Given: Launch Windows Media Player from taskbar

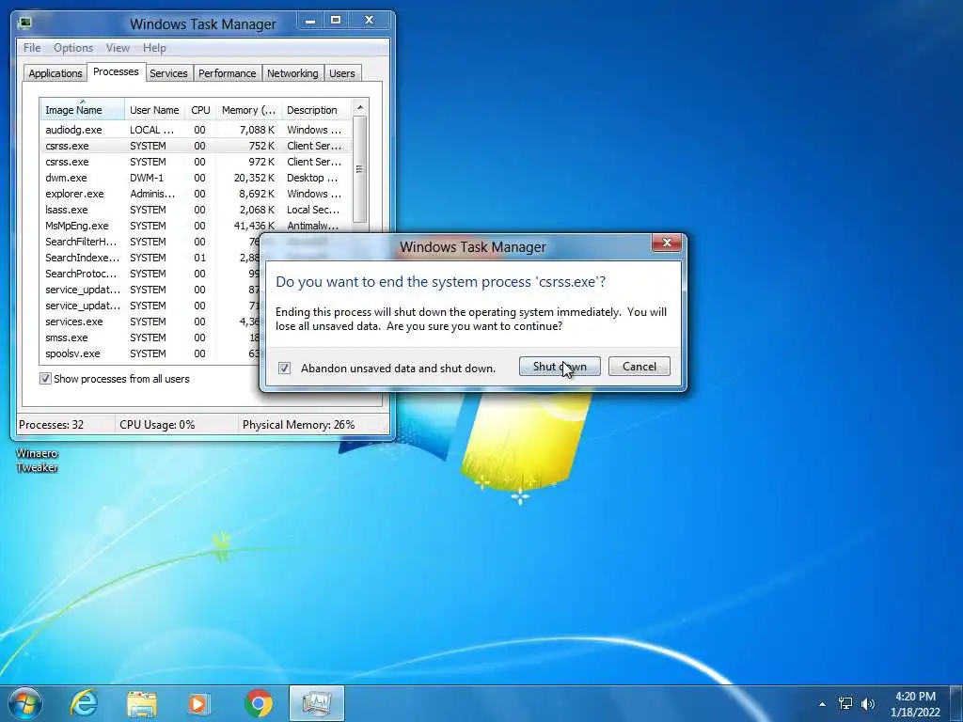Looking at the screenshot, I should pos(198,703).
